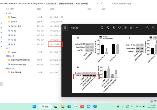Favorite the image with heart icon
This screenshot has height=110, width=157.
point(120,28)
